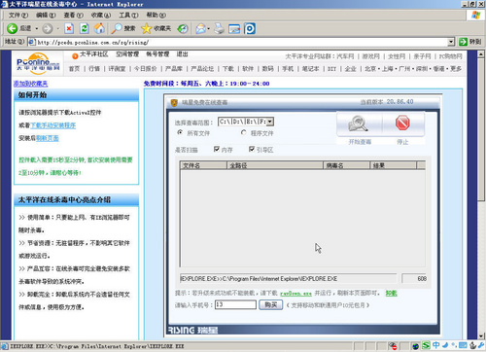Click the 刷新页面 link
This screenshot has height=352, width=486.
pos(48,138)
